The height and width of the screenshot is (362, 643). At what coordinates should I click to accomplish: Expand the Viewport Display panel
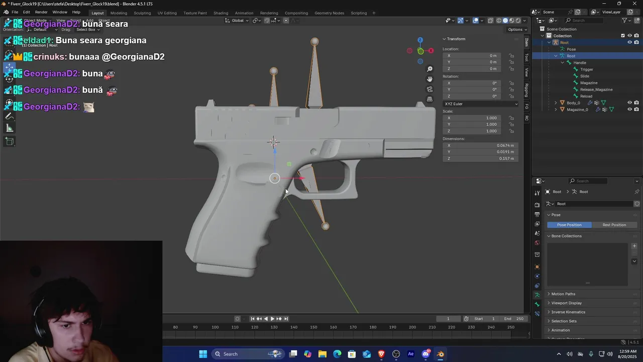point(567,303)
